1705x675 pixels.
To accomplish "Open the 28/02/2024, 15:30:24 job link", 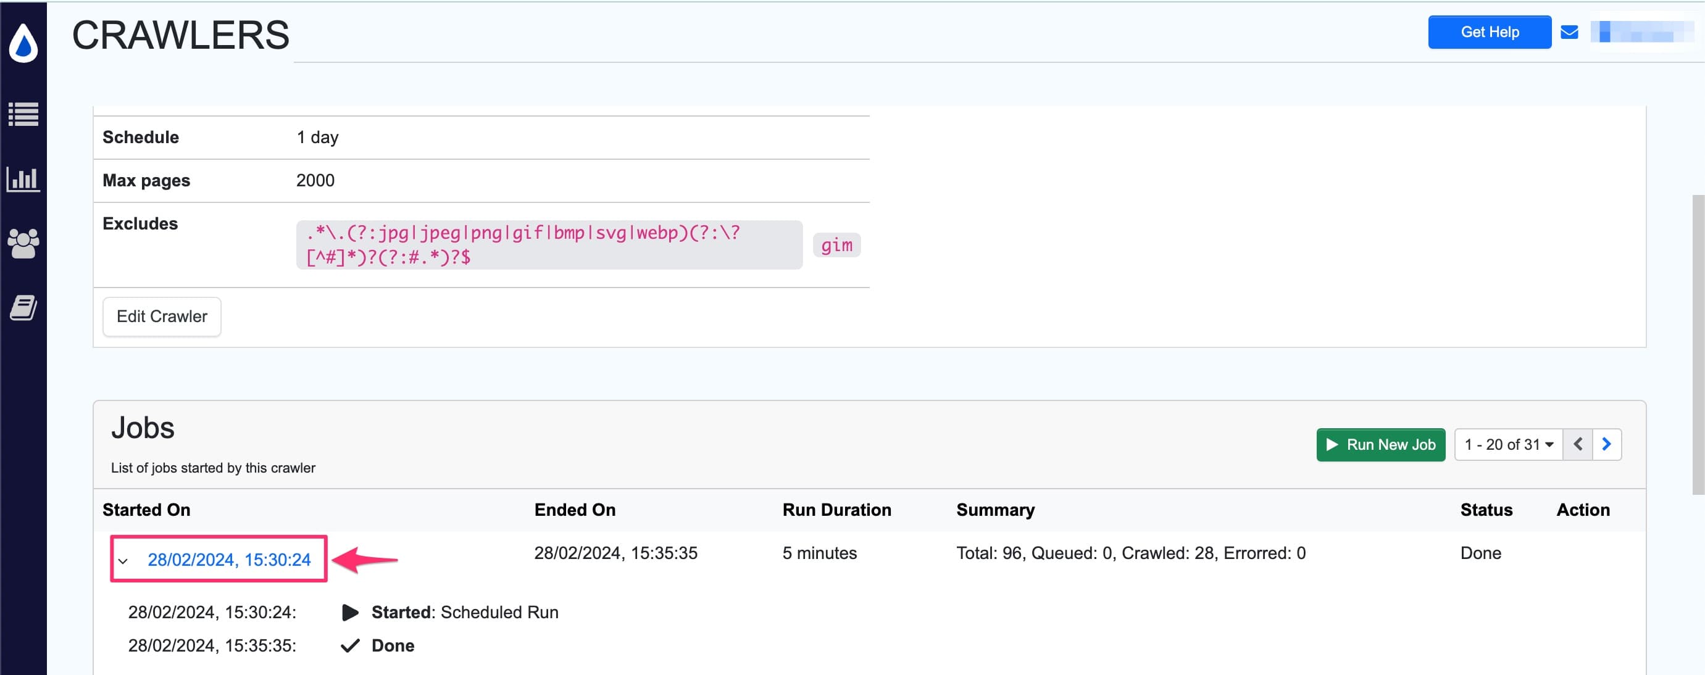I will 229,560.
